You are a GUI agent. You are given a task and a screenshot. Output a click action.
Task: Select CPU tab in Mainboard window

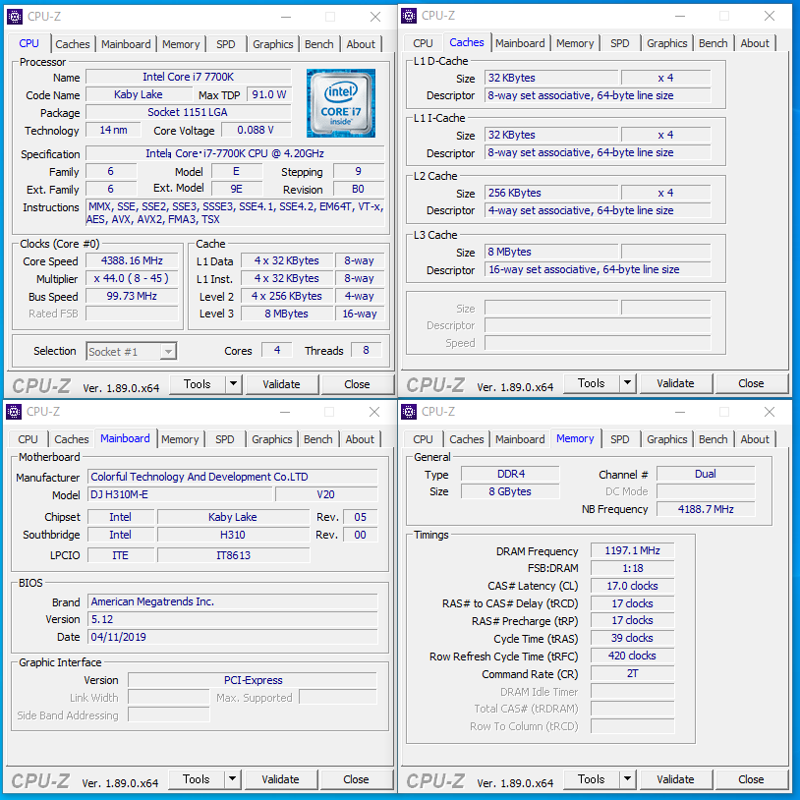(29, 439)
